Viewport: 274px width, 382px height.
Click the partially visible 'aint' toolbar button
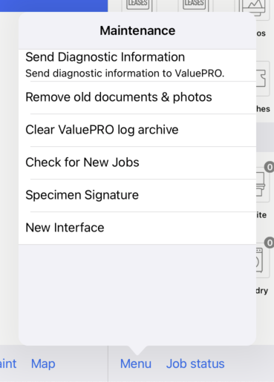8,363
